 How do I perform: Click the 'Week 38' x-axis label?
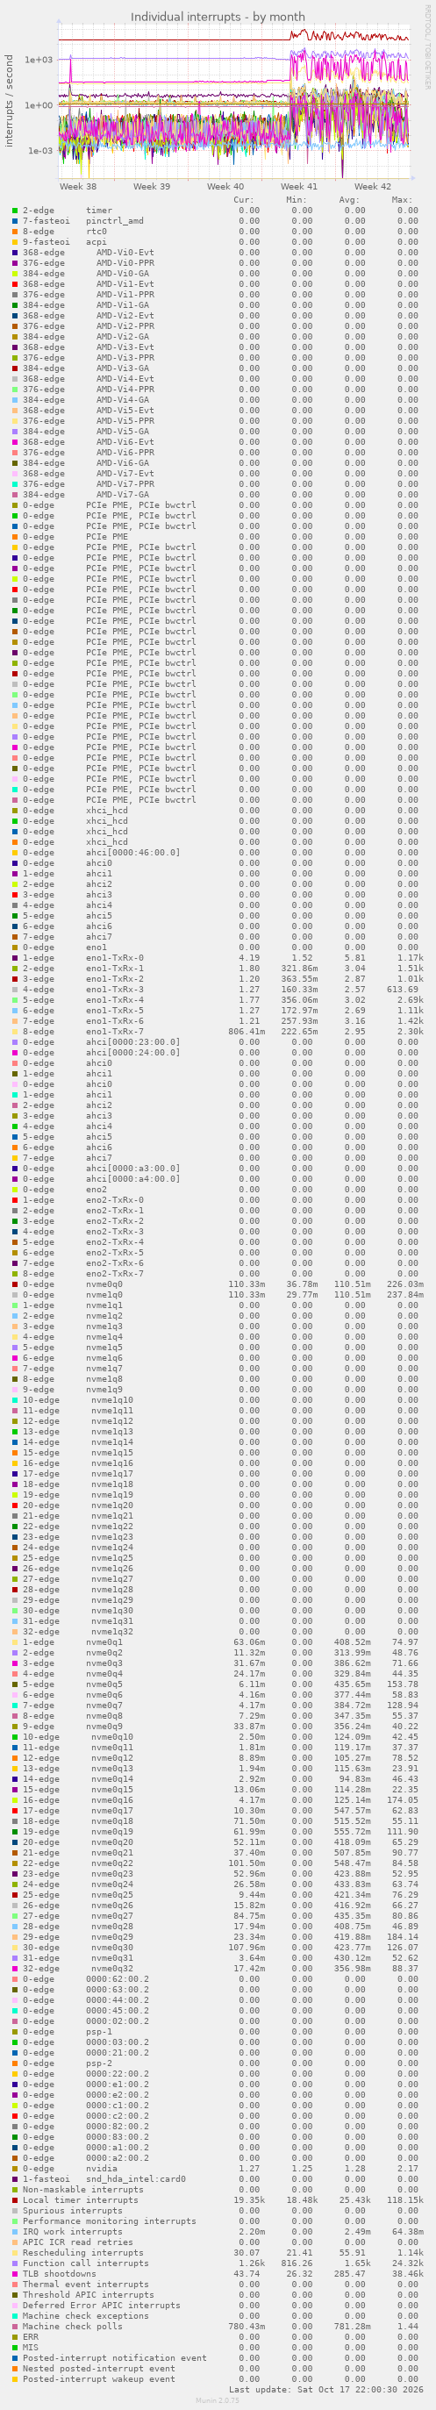[x=78, y=187]
